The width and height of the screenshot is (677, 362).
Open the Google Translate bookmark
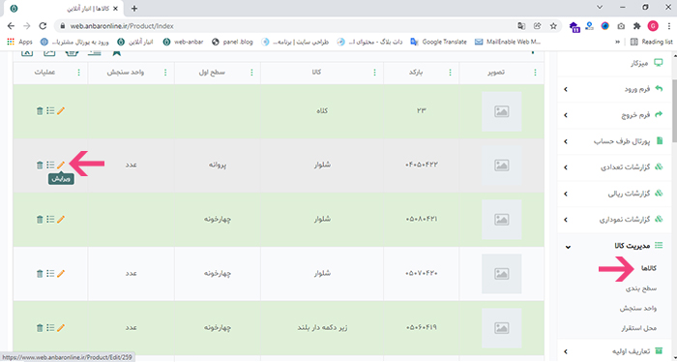(439, 42)
